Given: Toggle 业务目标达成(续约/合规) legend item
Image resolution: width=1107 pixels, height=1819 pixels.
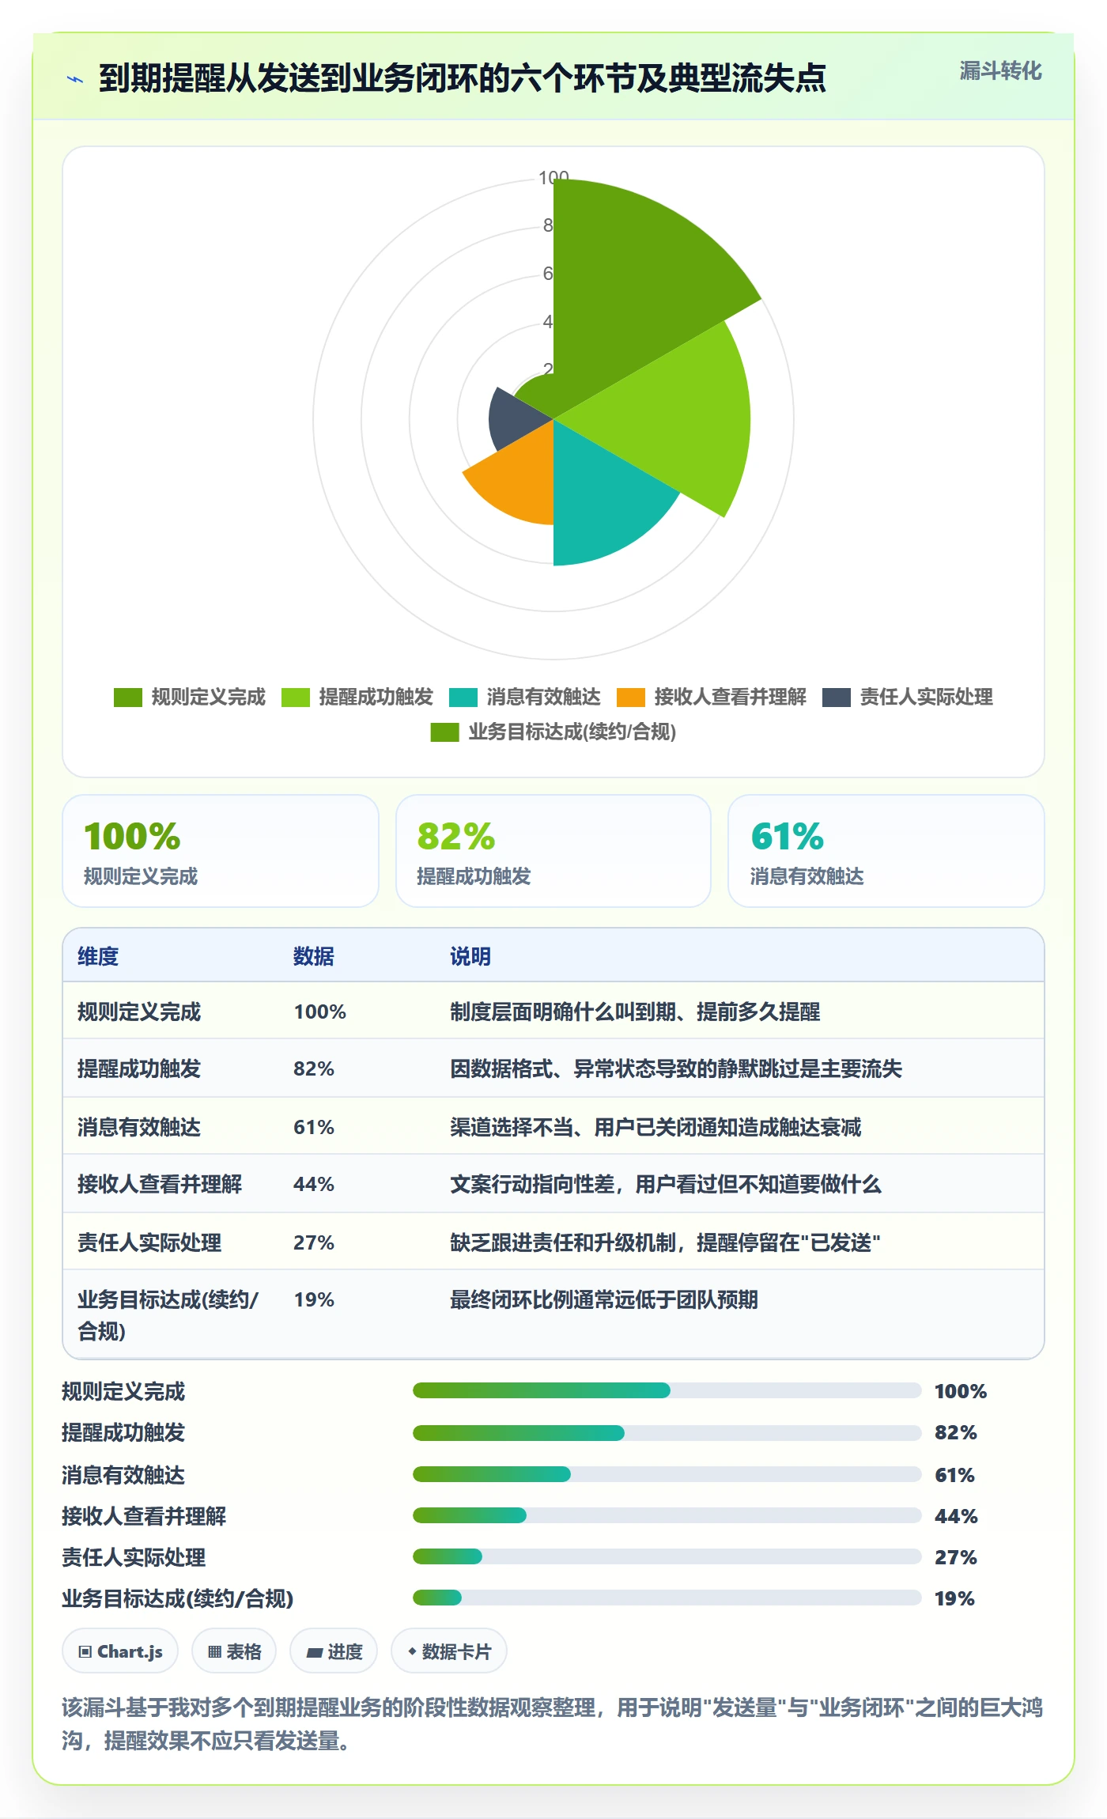Looking at the screenshot, I should [553, 732].
